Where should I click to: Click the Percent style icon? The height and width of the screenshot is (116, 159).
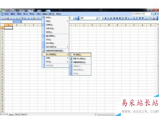pyautogui.click(x=128, y=18)
